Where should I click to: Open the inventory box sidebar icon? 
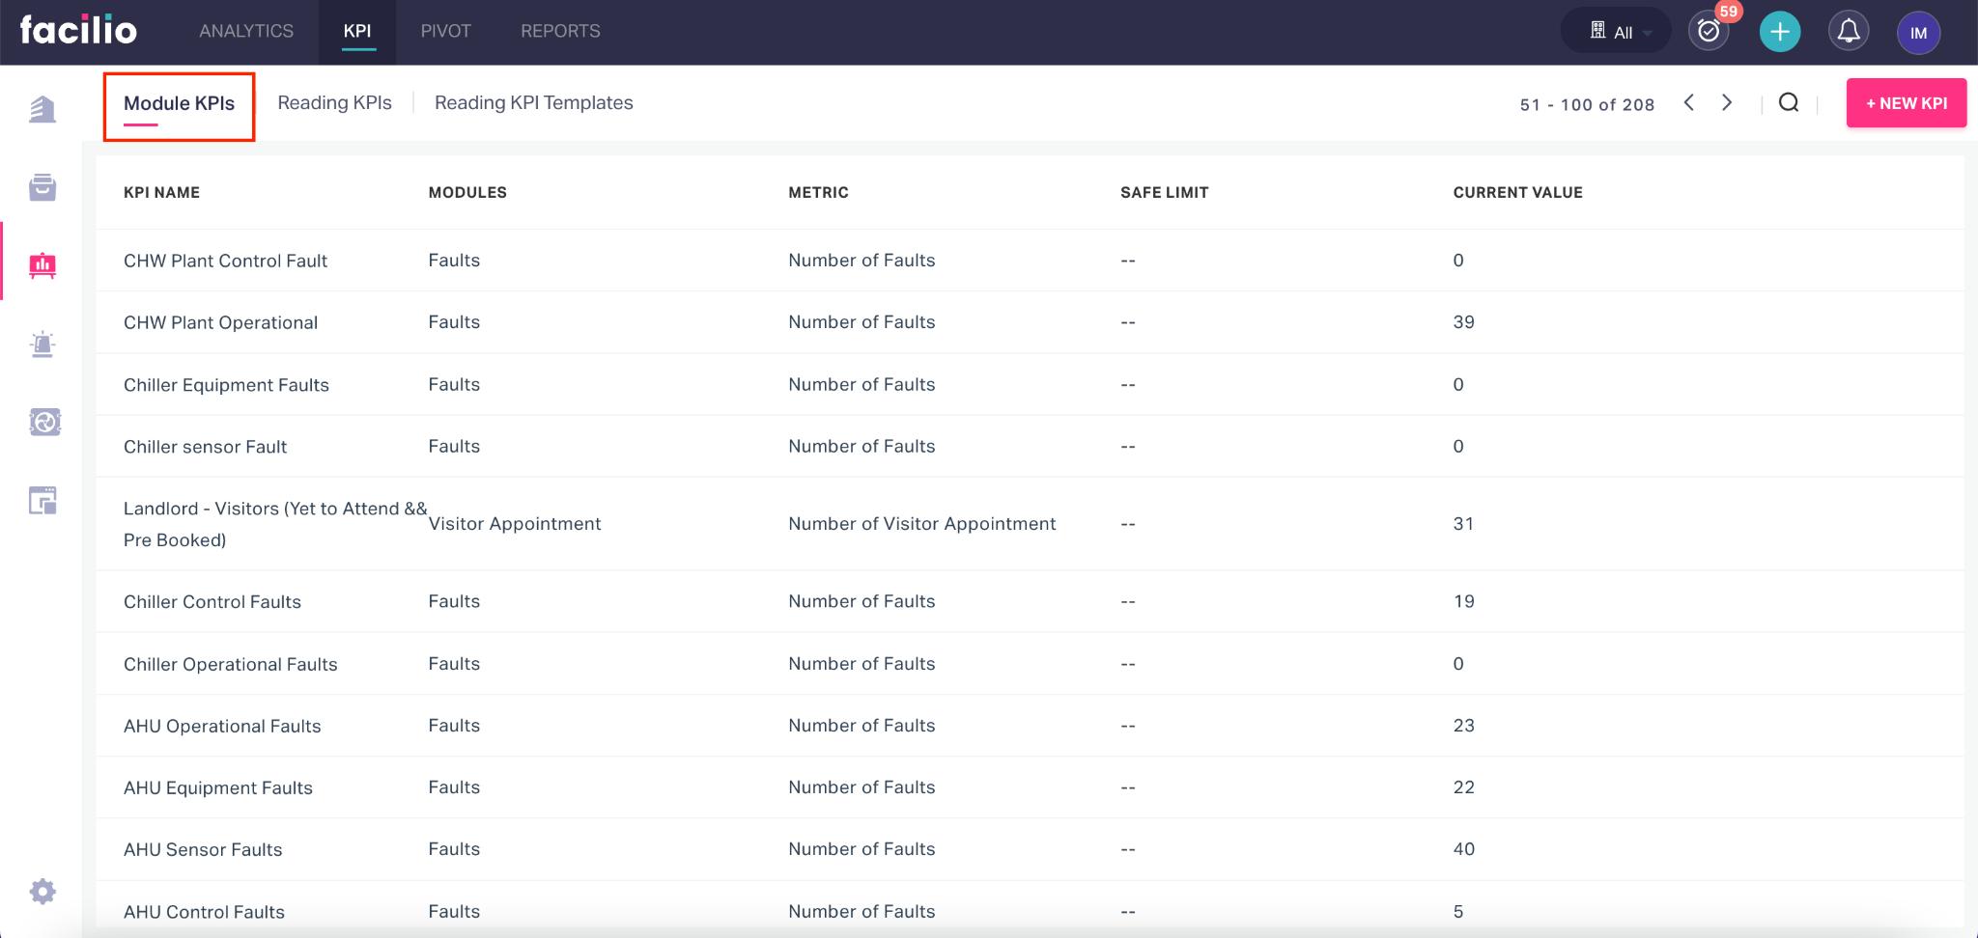click(x=42, y=187)
